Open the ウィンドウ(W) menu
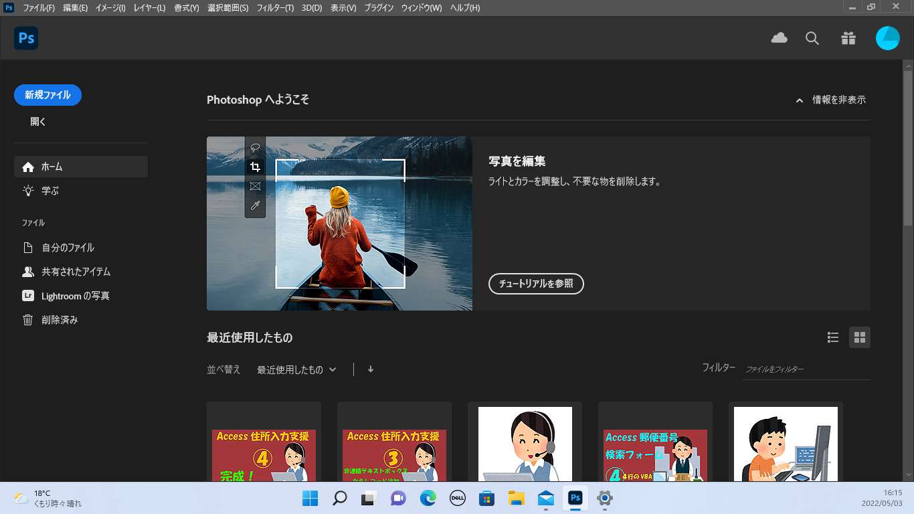Image resolution: width=914 pixels, height=514 pixels. (x=422, y=8)
